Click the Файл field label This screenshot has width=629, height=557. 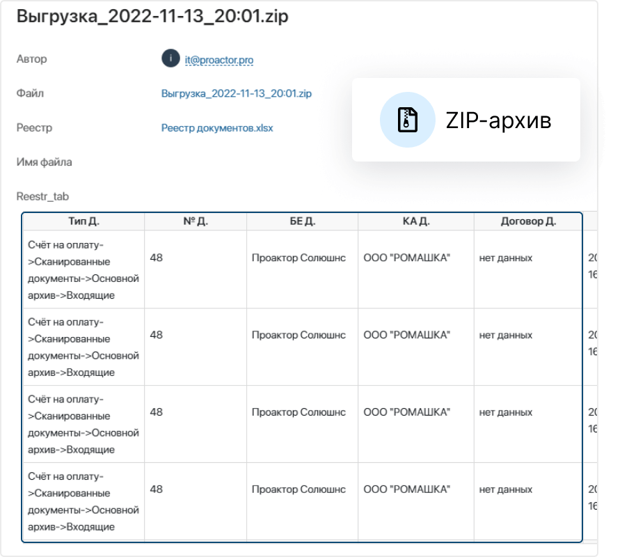(30, 93)
